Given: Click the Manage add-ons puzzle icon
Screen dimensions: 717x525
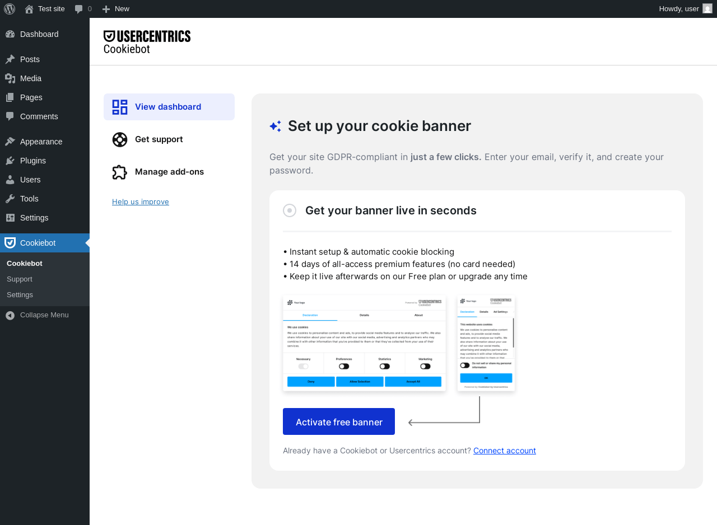Looking at the screenshot, I should pos(120,172).
